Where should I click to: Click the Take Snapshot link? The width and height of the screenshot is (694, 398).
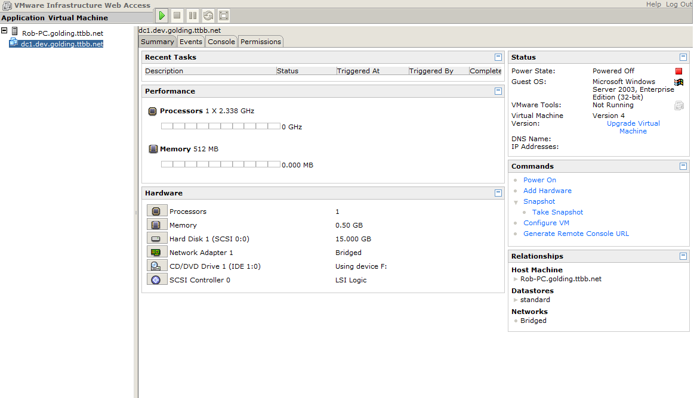point(557,212)
